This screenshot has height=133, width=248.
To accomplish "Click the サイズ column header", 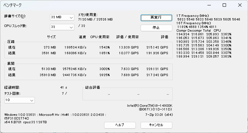I will click(x=51, y=37).
